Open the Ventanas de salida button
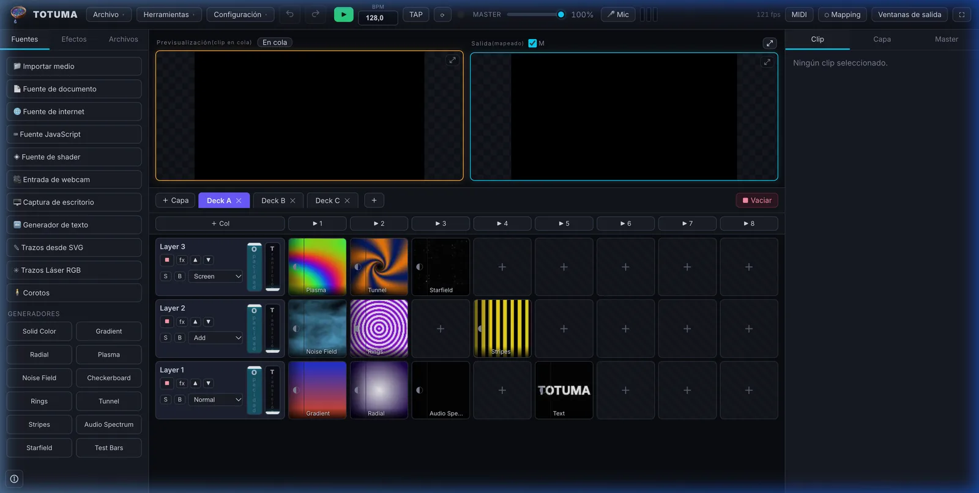This screenshot has height=493, width=979. pos(909,15)
